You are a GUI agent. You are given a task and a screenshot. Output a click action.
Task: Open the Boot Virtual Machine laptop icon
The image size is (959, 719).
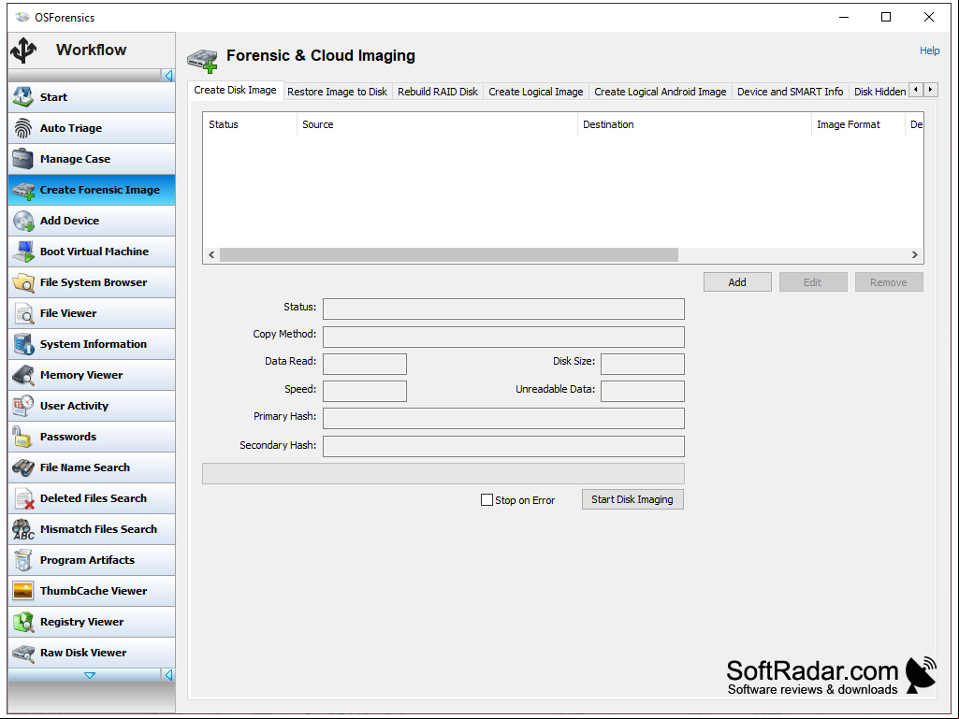[x=23, y=252]
